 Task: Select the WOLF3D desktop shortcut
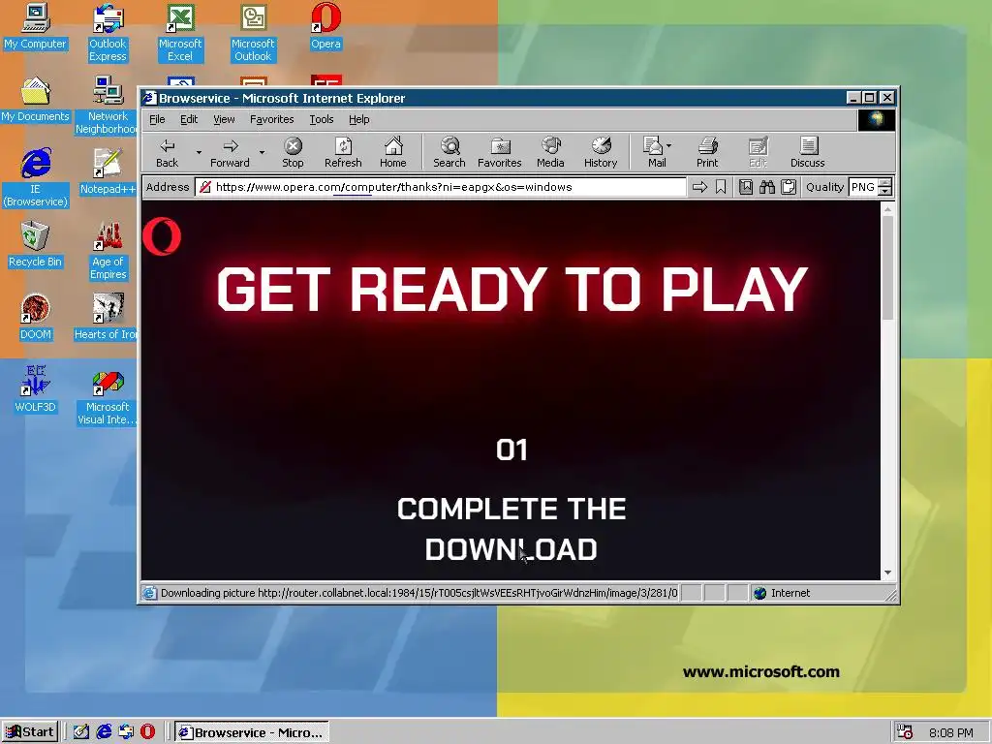[x=35, y=389]
